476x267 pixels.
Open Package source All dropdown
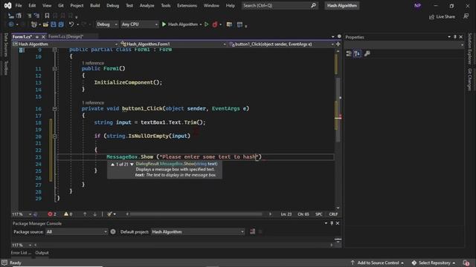[x=77, y=231]
